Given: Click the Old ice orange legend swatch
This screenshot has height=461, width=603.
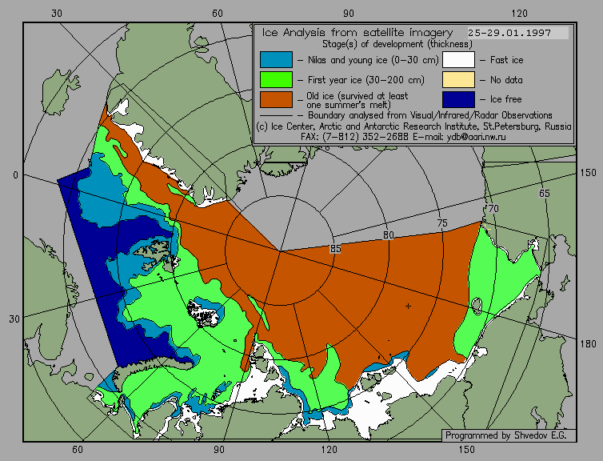Looking at the screenshot, I should click(276, 99).
